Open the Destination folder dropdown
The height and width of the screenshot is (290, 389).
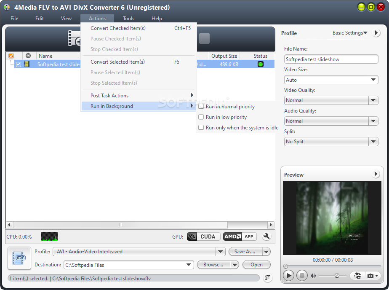click(189, 265)
